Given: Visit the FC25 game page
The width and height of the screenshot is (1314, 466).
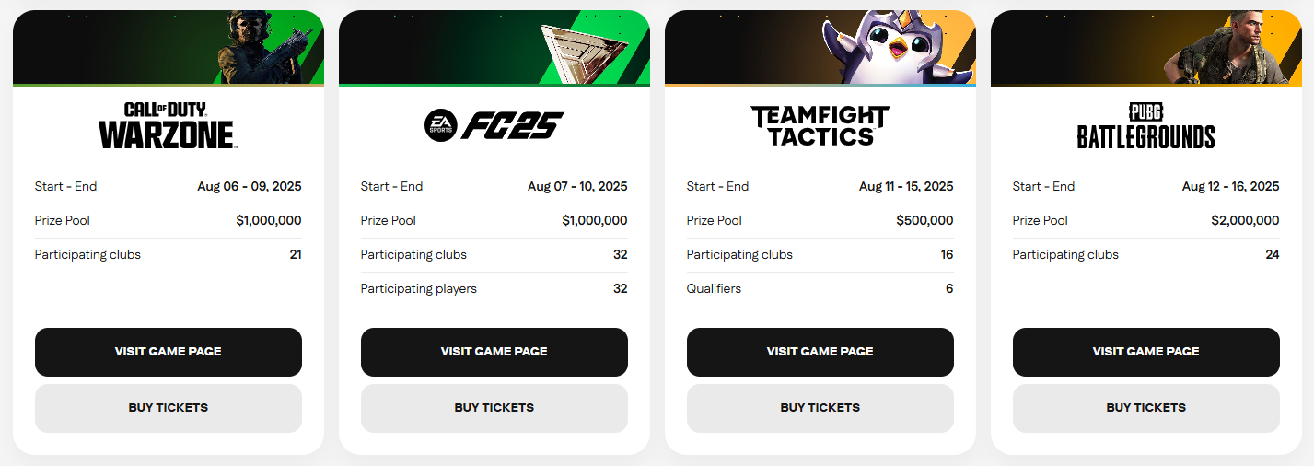Looking at the screenshot, I should tap(494, 352).
